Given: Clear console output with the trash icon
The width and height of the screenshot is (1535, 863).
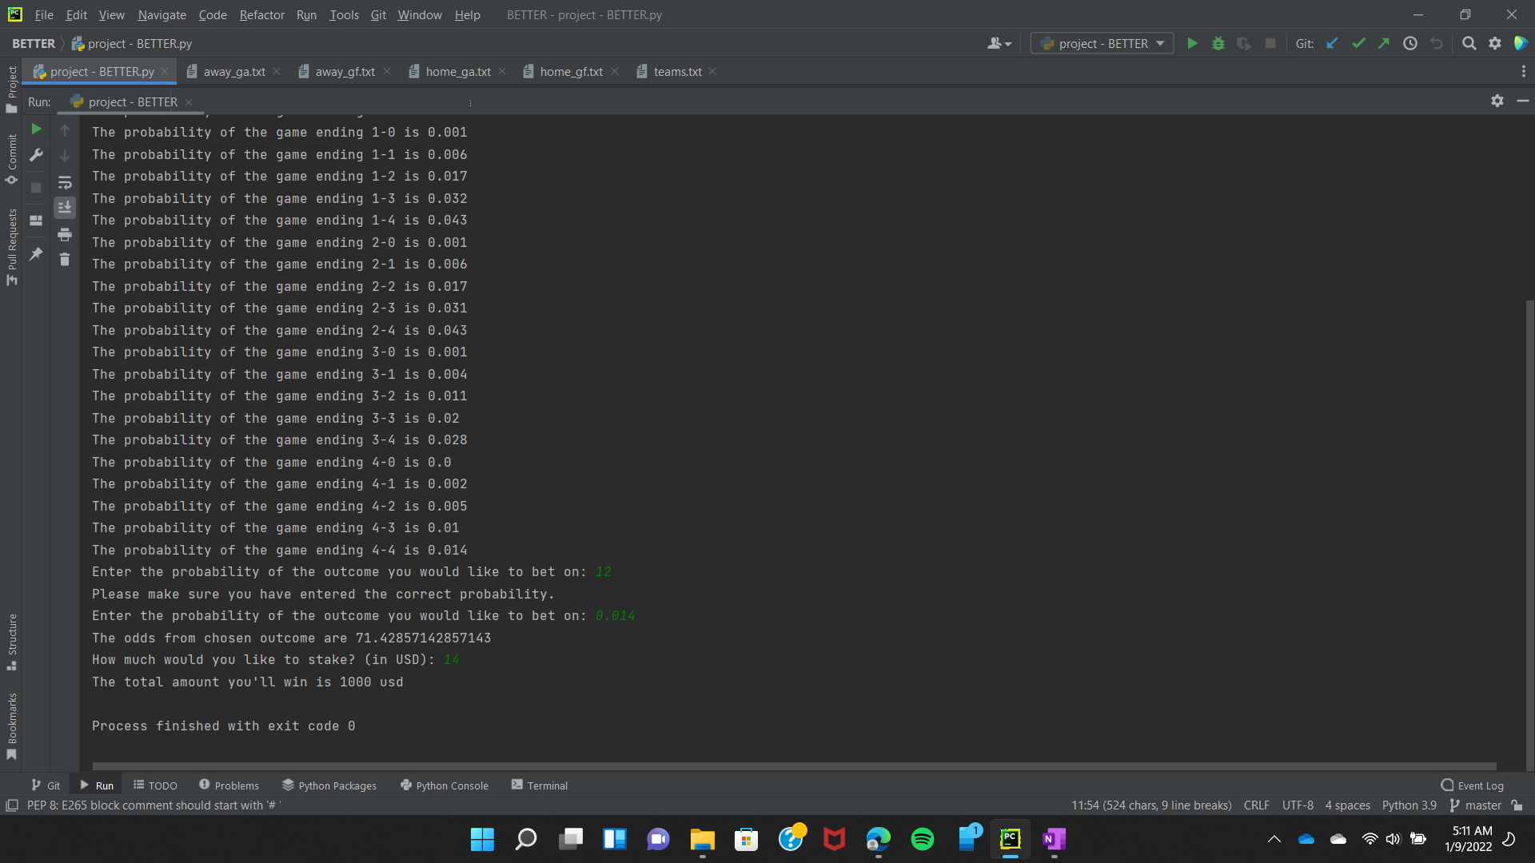Looking at the screenshot, I should 65,260.
